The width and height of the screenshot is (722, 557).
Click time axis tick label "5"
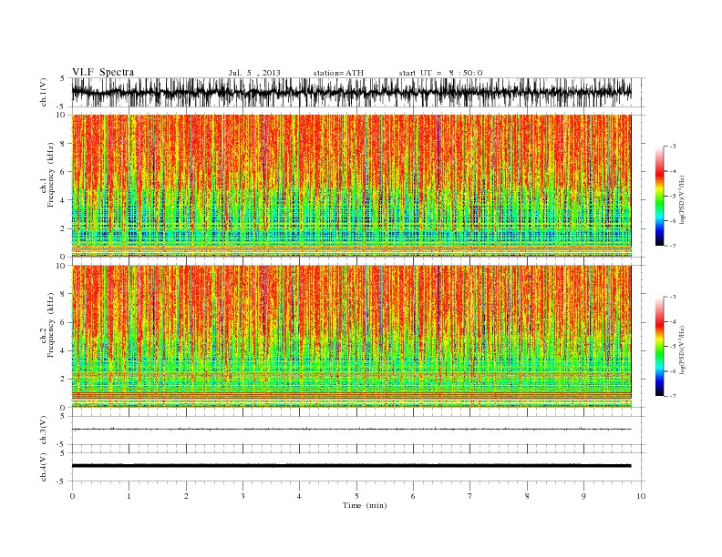pos(356,496)
